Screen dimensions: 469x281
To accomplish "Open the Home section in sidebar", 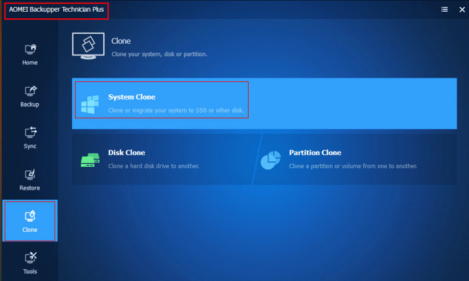I will click(30, 55).
